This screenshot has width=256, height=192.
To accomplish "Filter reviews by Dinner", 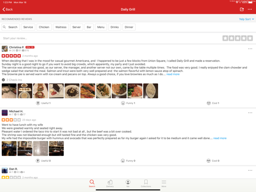I will click(x=129, y=27).
